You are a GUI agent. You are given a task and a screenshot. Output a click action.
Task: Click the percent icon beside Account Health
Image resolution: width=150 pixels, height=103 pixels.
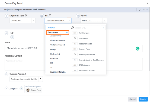tap(75, 44)
